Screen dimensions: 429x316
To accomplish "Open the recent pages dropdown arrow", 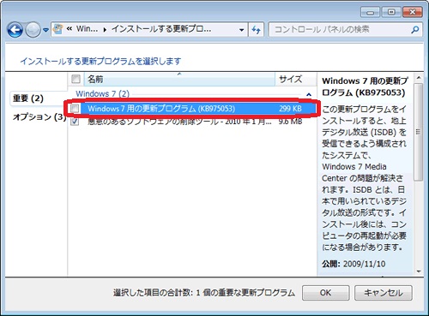I will click(45, 30).
